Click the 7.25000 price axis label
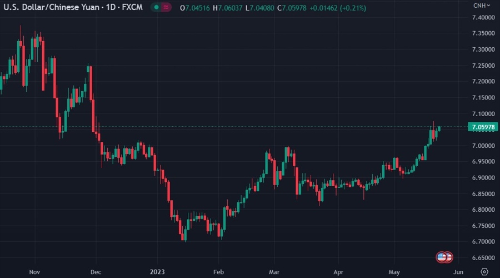The image size is (500, 278). (483, 66)
